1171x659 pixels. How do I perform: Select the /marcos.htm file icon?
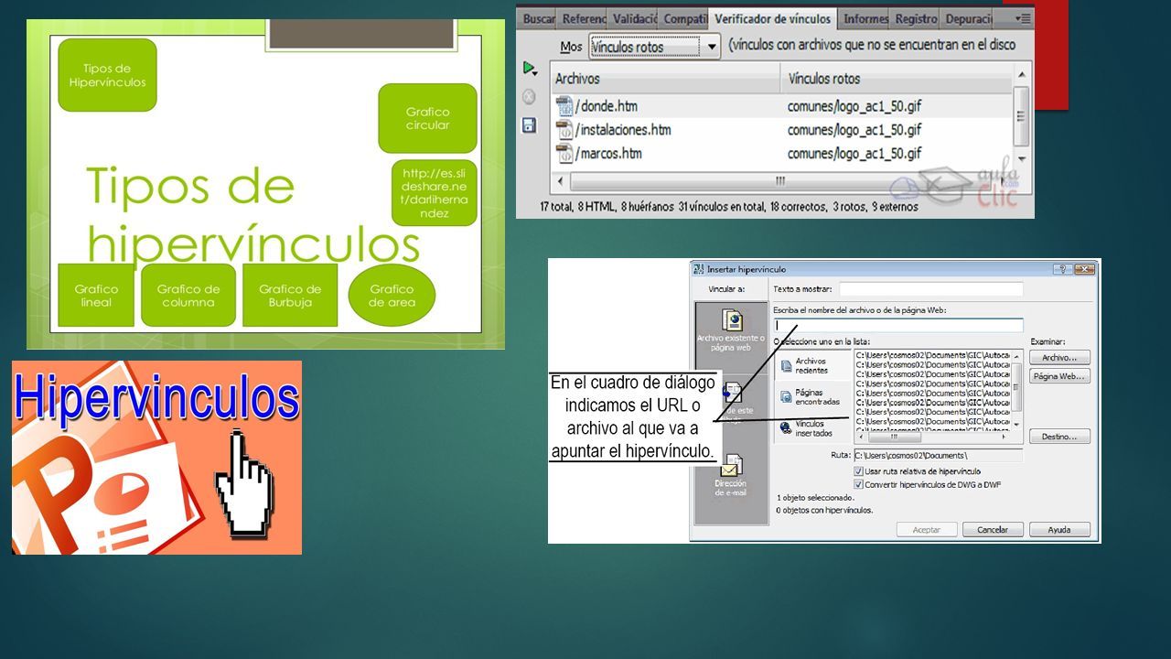click(564, 153)
